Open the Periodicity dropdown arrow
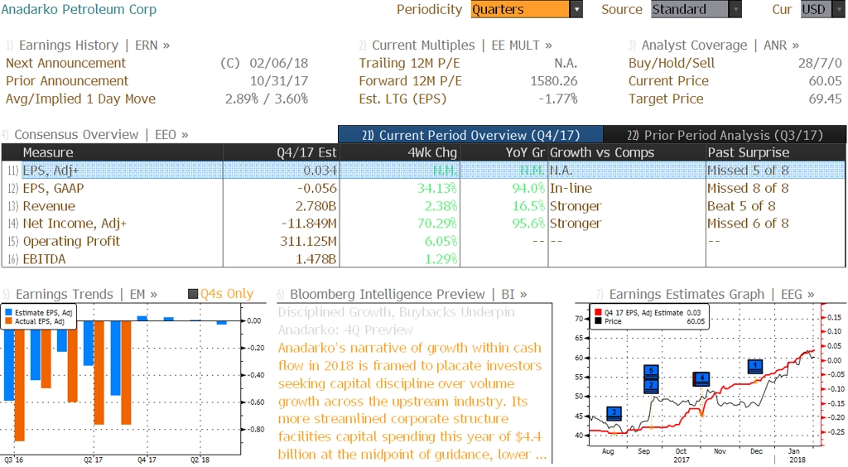Viewport: 848px width, 467px height. coord(576,9)
